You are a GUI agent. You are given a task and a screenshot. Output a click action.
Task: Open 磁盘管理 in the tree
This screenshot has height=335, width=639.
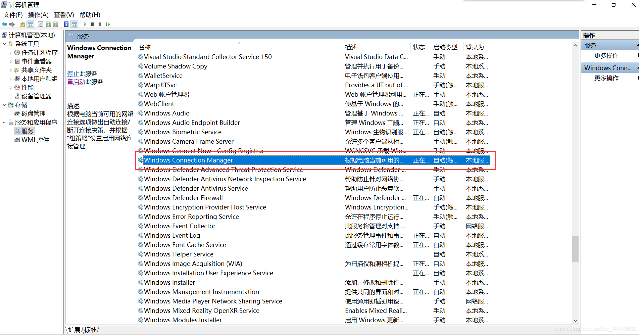[33, 113]
